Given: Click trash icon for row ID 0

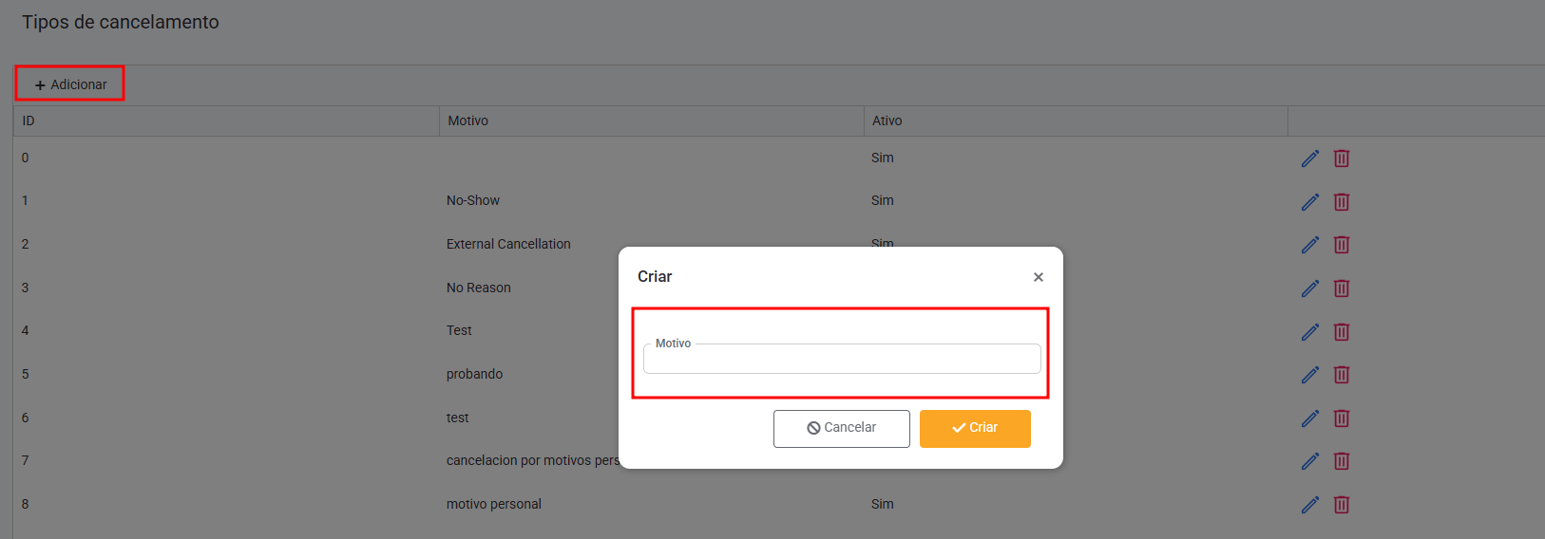Looking at the screenshot, I should click(1341, 158).
